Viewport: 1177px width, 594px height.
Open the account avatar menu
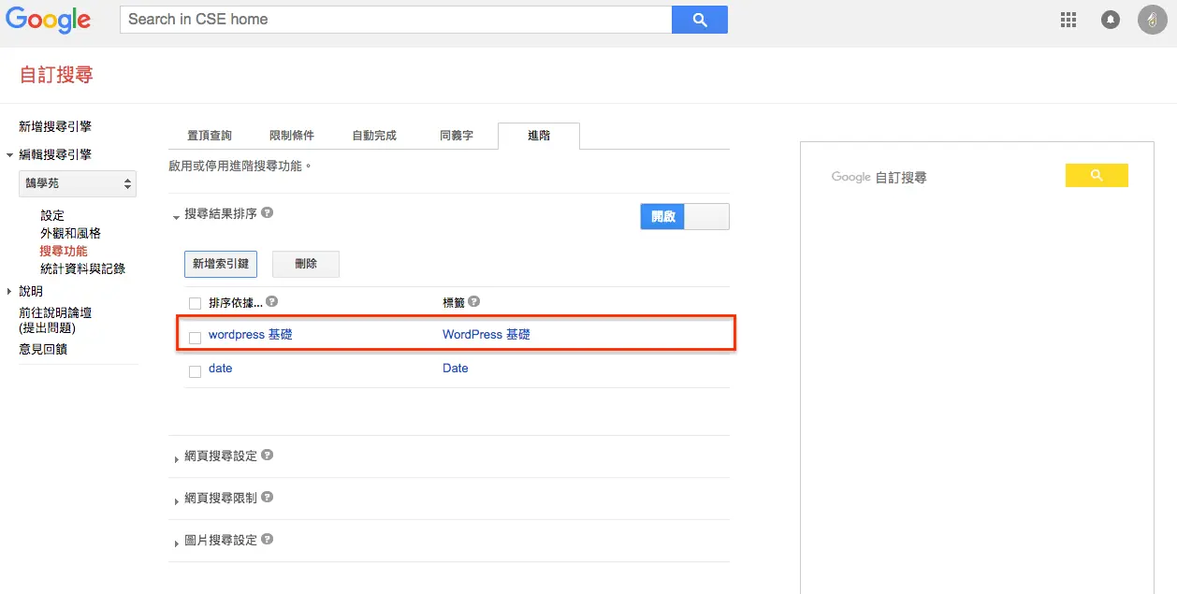coord(1152,20)
